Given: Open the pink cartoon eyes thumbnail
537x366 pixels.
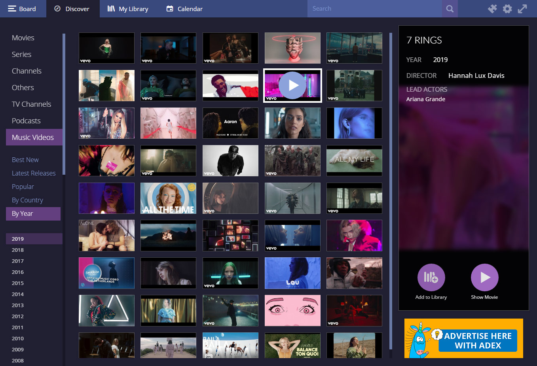Looking at the screenshot, I should click(x=292, y=311).
